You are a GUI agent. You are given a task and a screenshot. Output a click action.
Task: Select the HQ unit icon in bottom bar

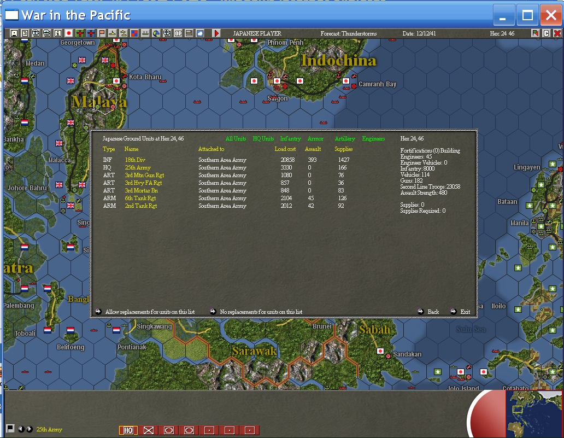(128, 430)
